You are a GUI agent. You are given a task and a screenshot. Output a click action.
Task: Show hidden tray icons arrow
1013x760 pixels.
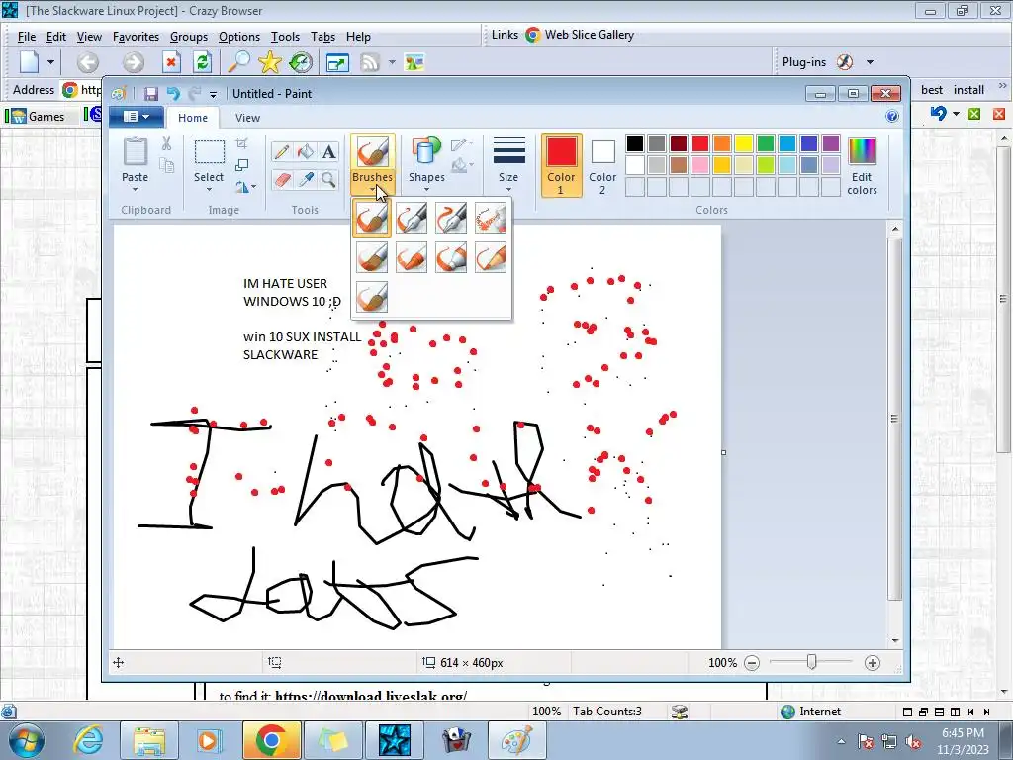(841, 741)
